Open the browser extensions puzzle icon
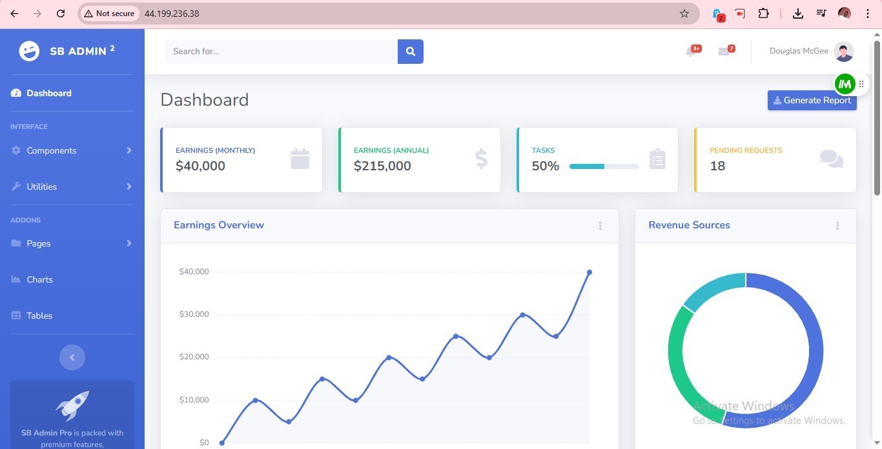The image size is (882, 449). pos(763,14)
